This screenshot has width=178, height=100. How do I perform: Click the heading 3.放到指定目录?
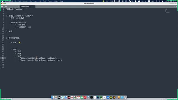click(x=13, y=38)
